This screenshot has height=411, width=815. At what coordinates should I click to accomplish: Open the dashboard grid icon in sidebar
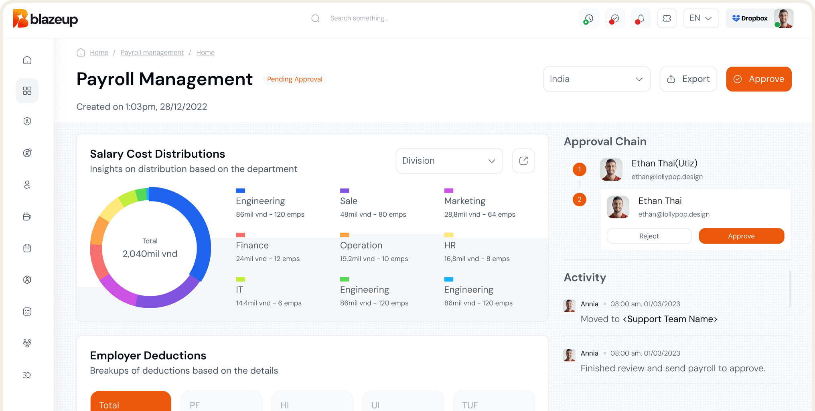click(27, 91)
